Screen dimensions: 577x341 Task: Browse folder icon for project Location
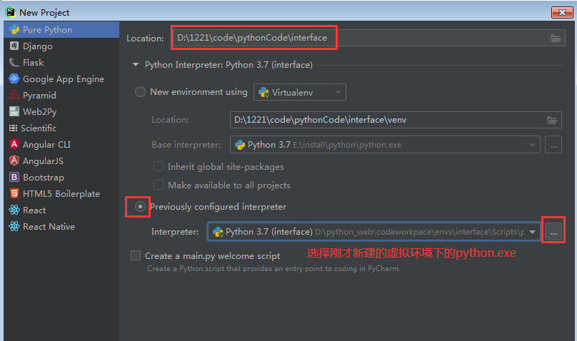[x=556, y=39]
